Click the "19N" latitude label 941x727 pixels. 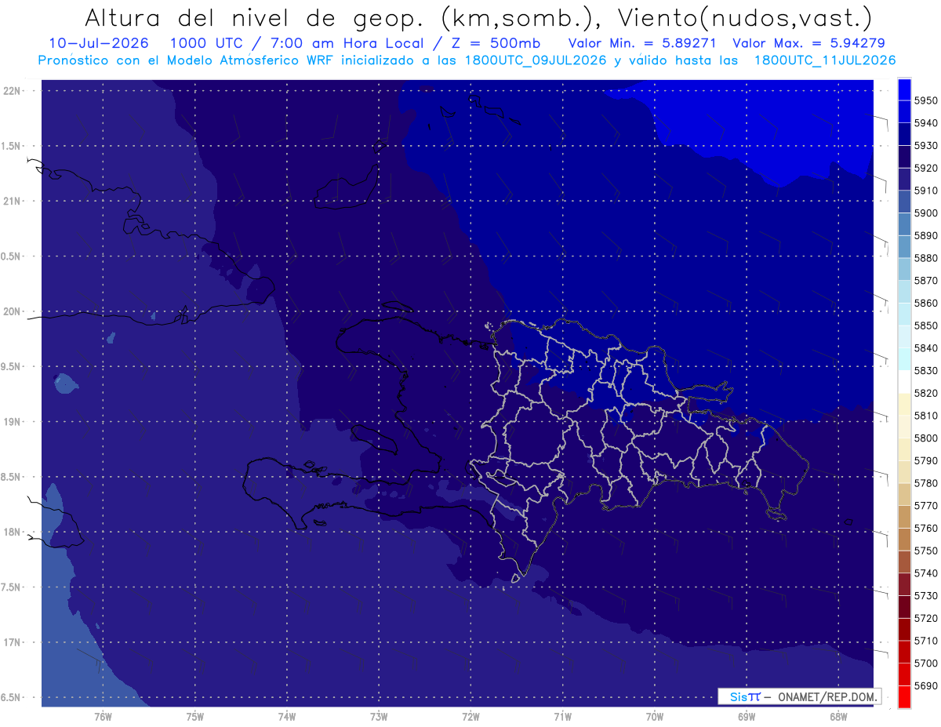pos(12,421)
